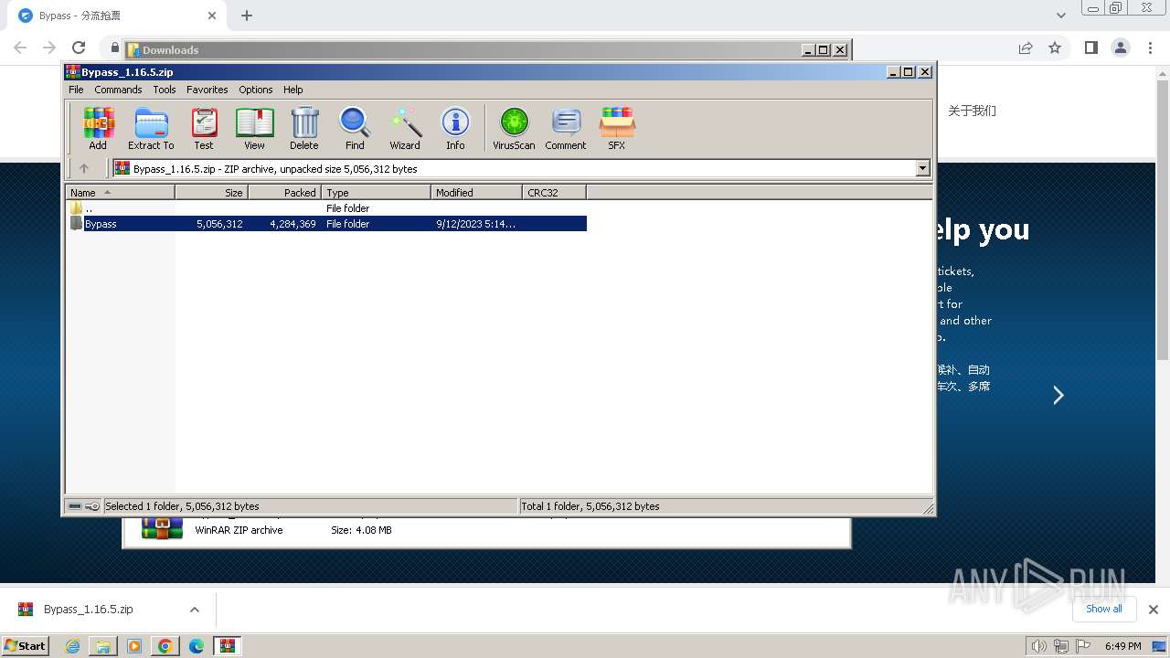Click the Share page icon in Chrome
Viewport: 1170px width, 658px height.
(x=1026, y=48)
